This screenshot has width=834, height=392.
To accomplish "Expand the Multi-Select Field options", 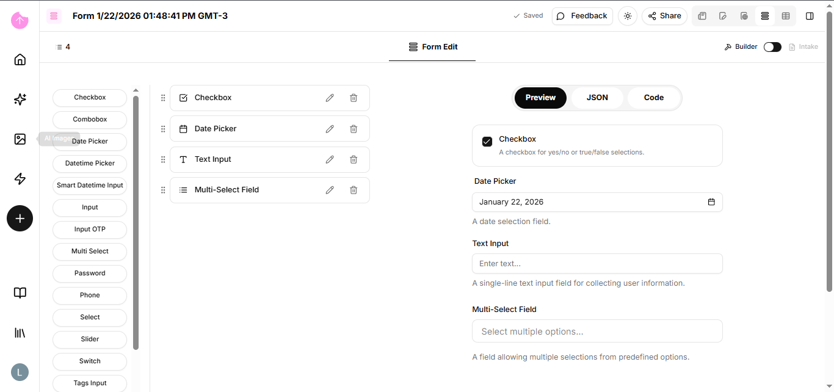I will click(596, 332).
